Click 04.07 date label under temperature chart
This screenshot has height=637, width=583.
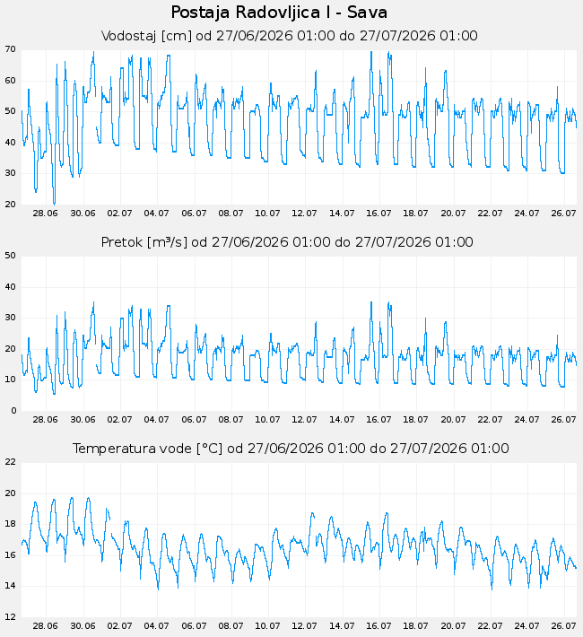click(156, 626)
